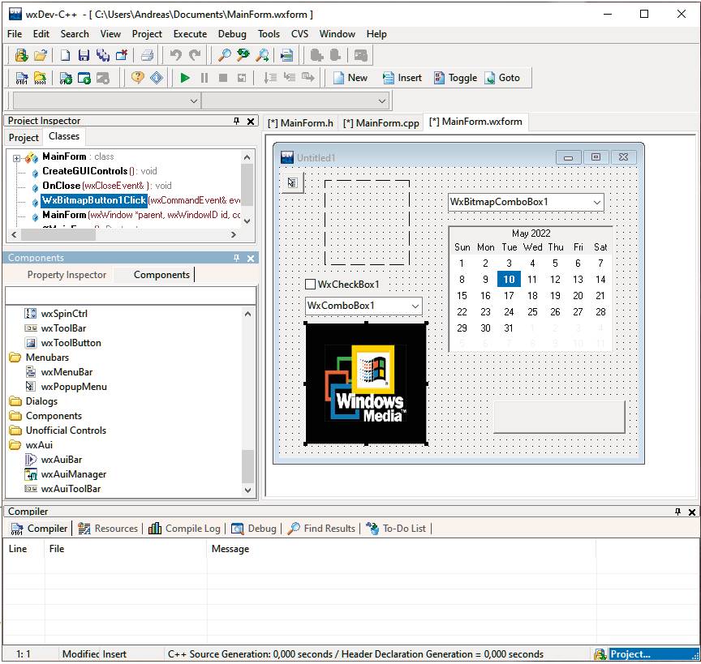Click the stop square debug icon
The image size is (701, 664).
point(223,78)
